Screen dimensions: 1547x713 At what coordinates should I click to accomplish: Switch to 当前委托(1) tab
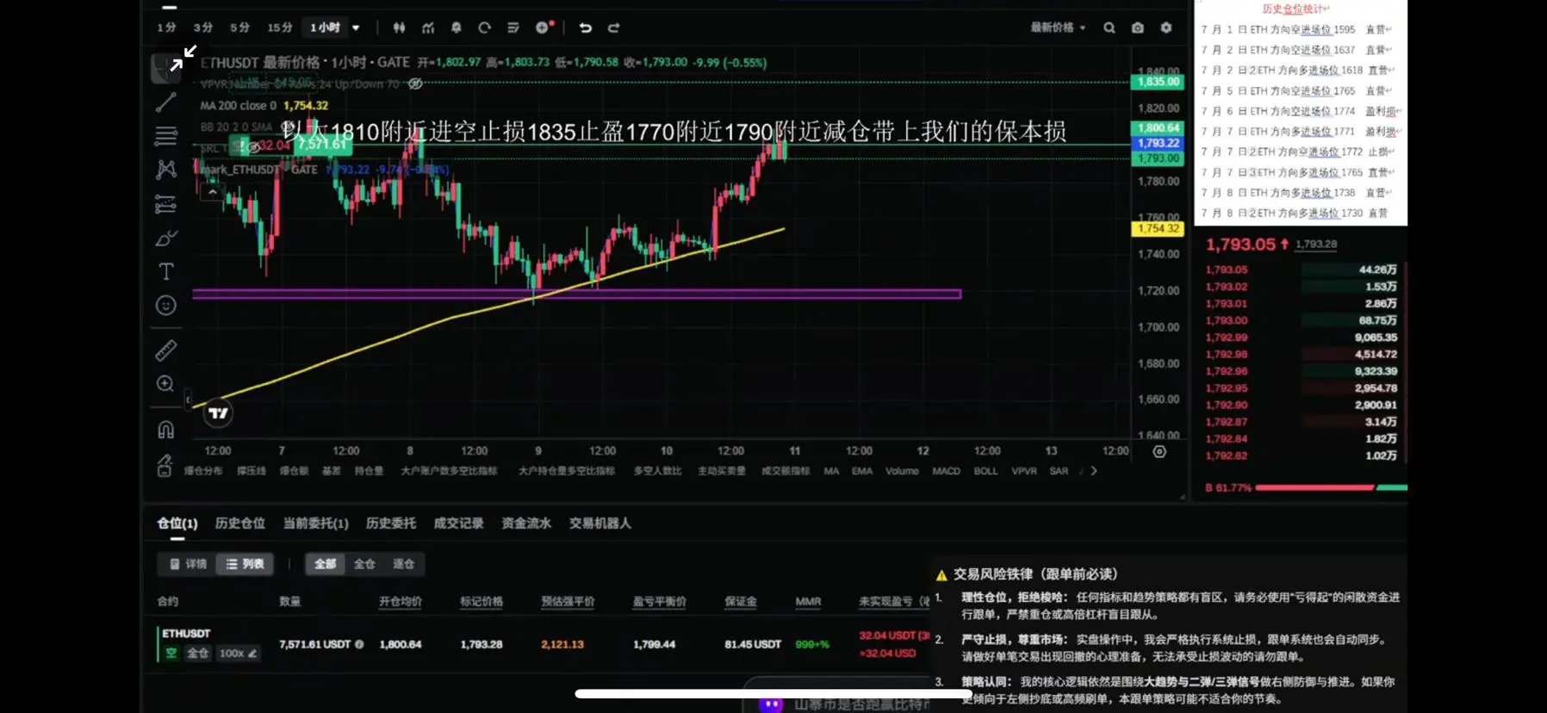tap(316, 524)
